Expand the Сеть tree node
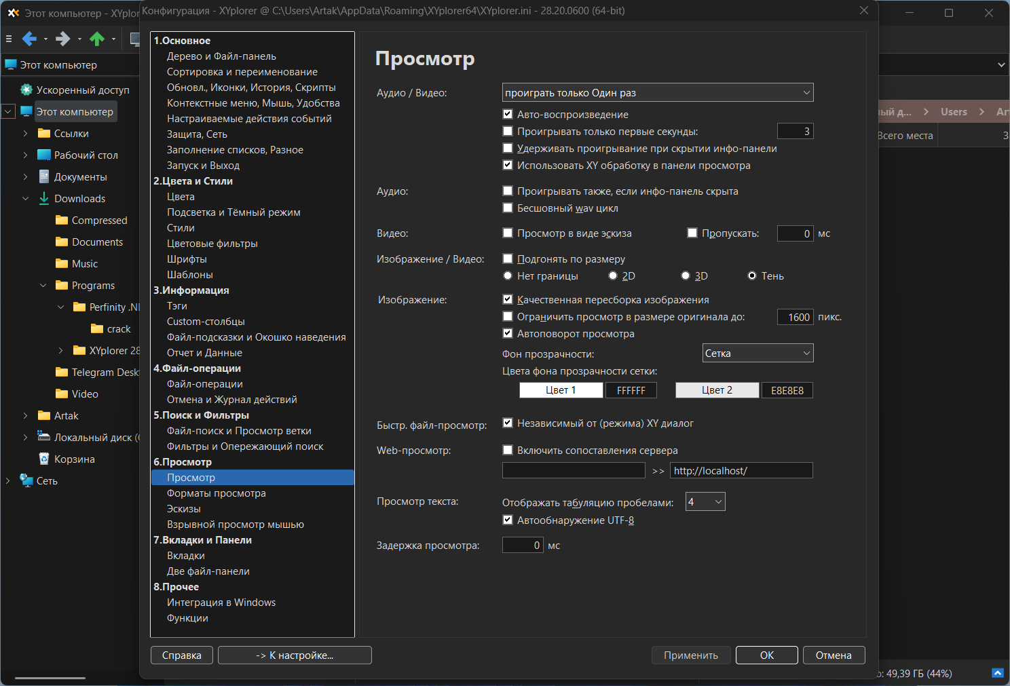 coord(7,480)
